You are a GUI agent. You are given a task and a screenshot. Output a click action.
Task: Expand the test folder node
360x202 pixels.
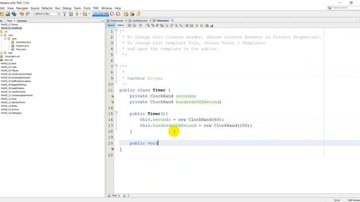(x=2, y=53)
